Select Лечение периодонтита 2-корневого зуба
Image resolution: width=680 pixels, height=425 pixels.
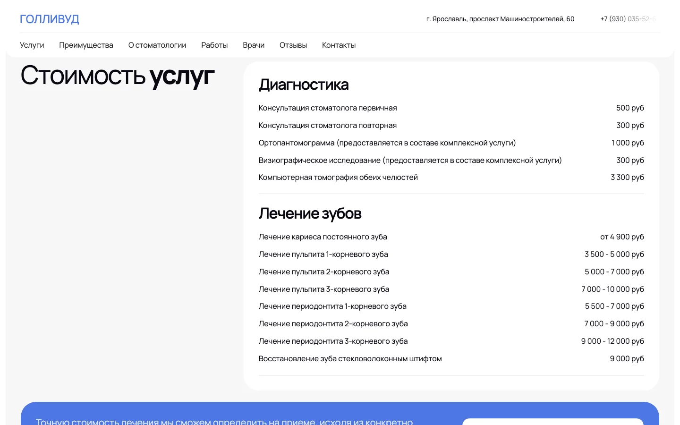coord(333,324)
